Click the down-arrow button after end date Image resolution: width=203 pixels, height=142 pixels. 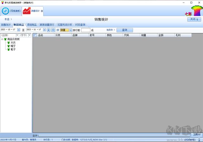(x=49, y=30)
